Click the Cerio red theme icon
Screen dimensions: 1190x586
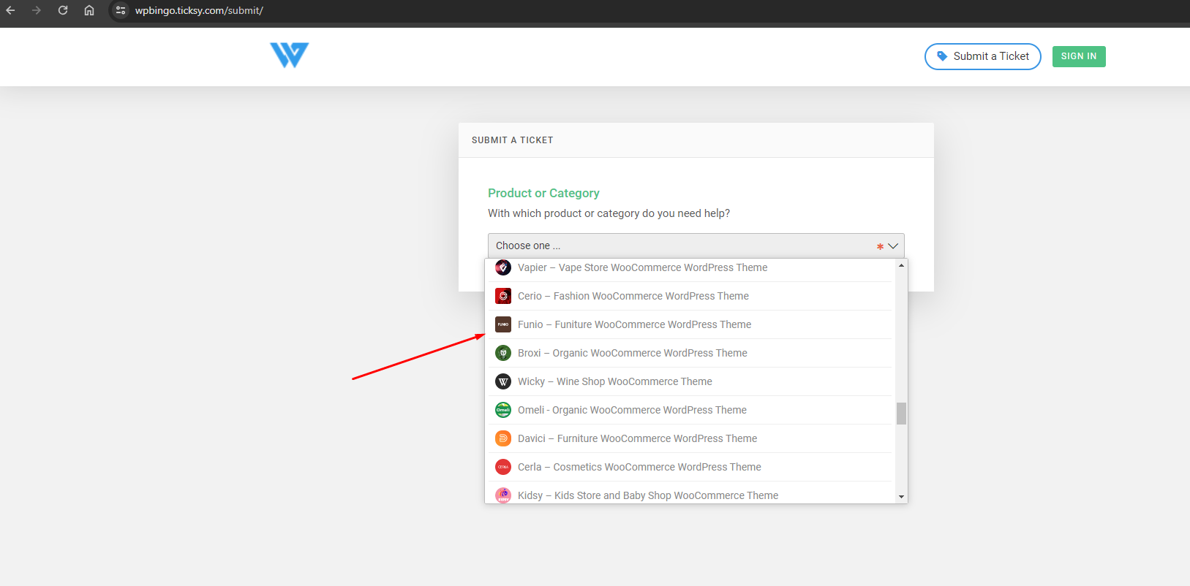click(x=503, y=296)
